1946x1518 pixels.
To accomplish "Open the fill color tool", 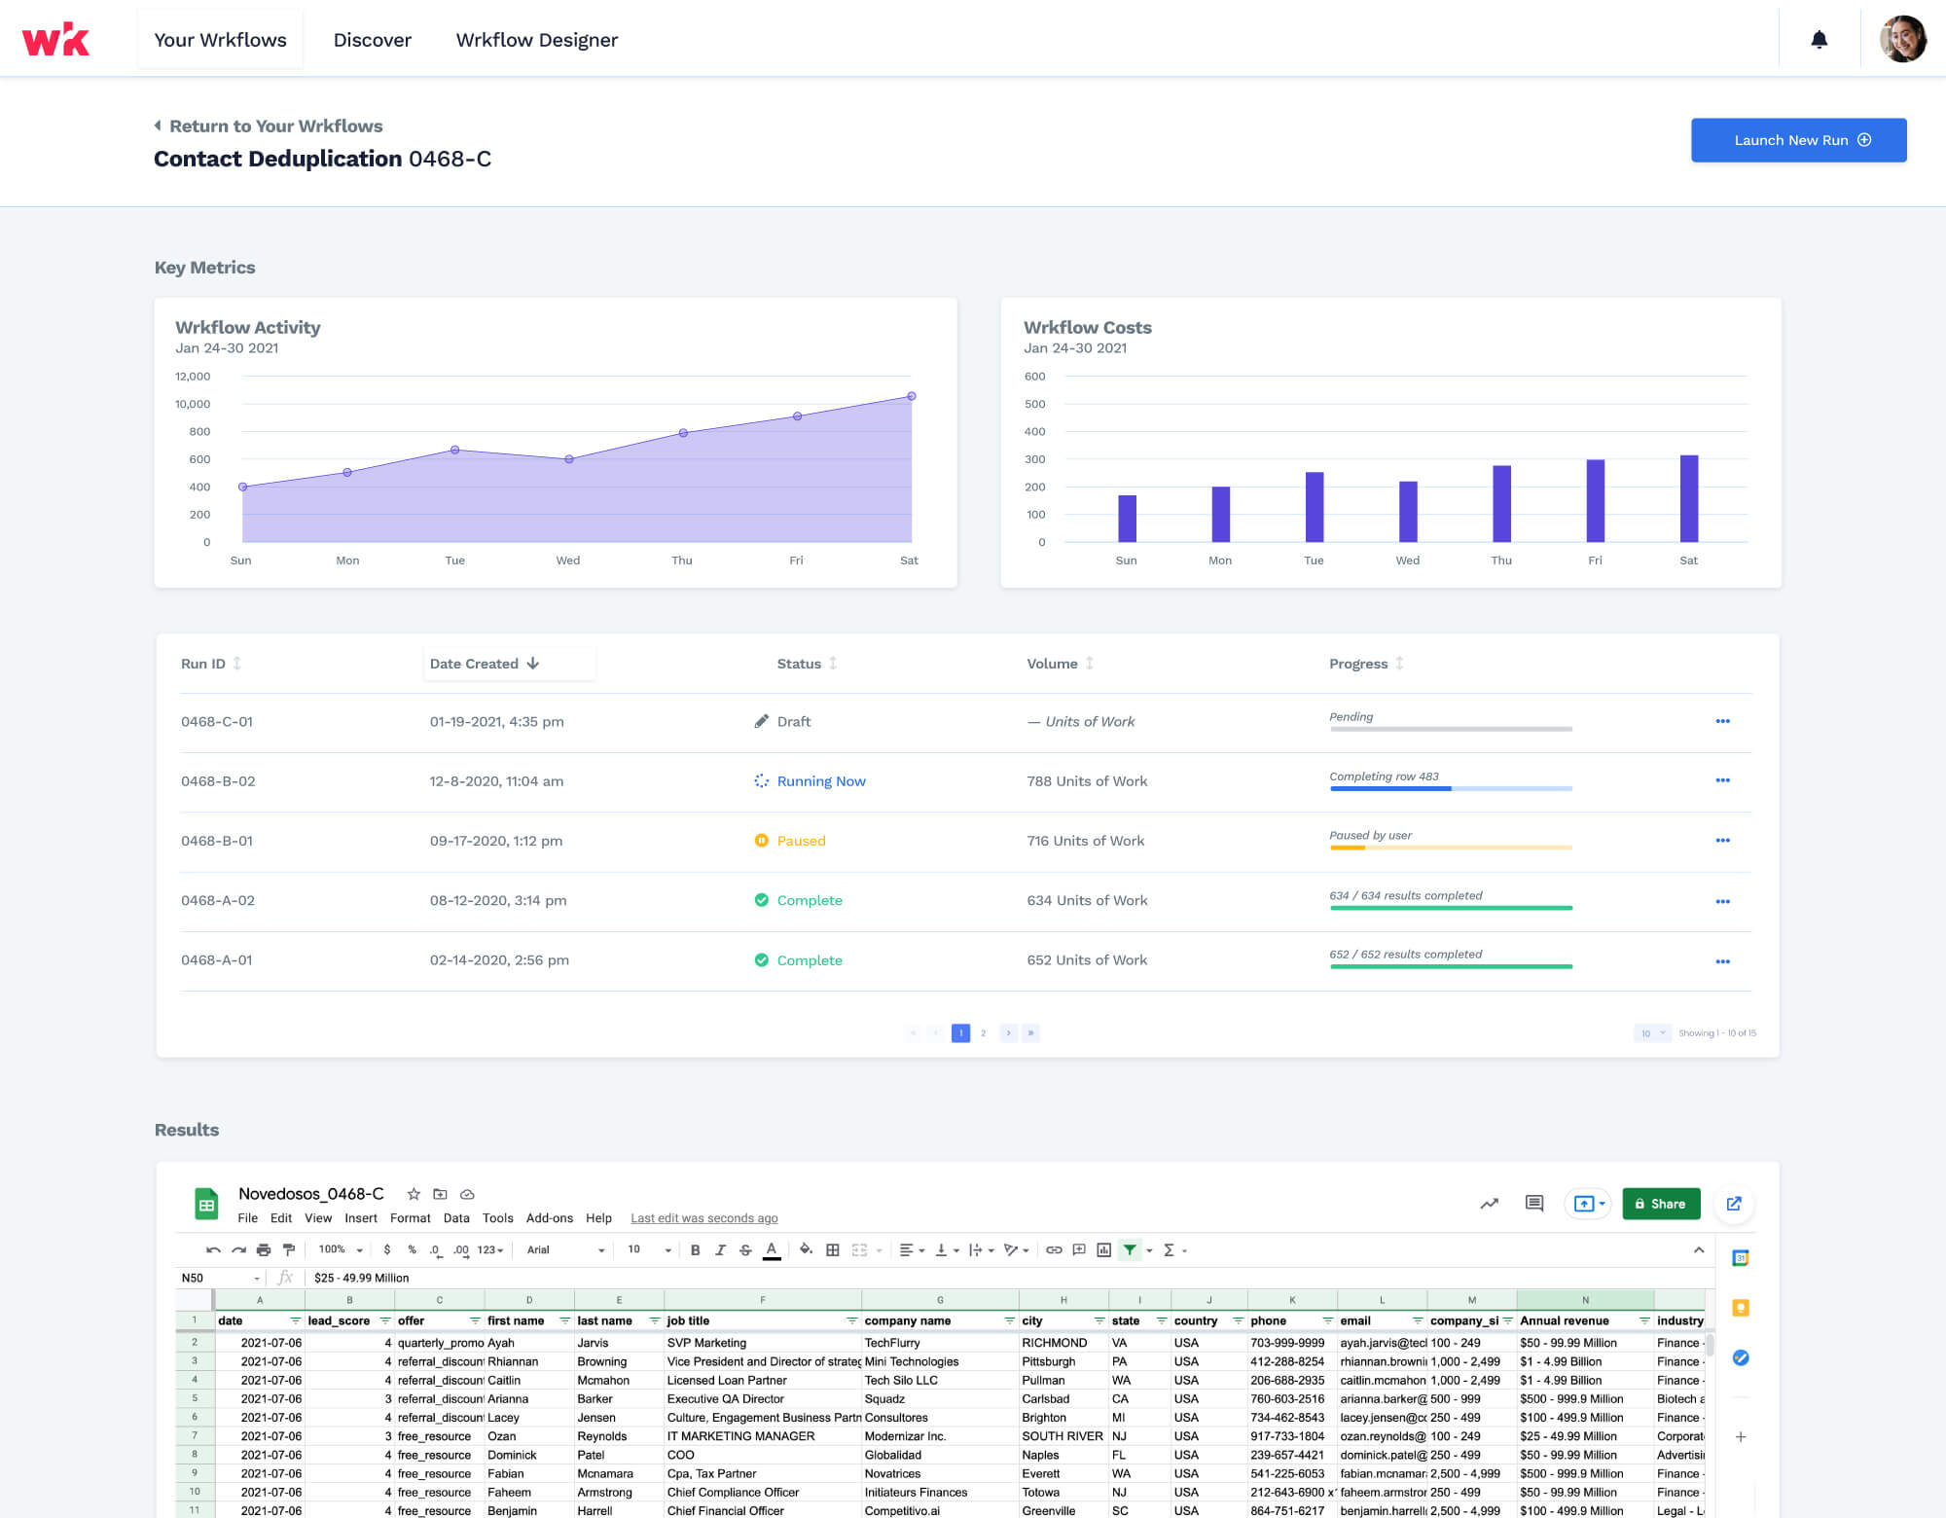I will point(807,1249).
